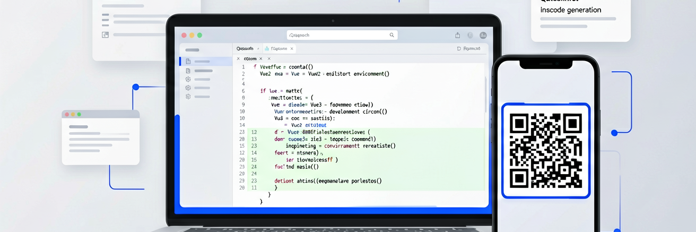Close the second tab with its X

point(292,48)
